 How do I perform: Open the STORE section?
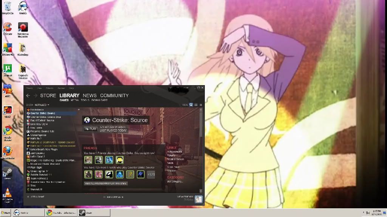[x=48, y=95]
